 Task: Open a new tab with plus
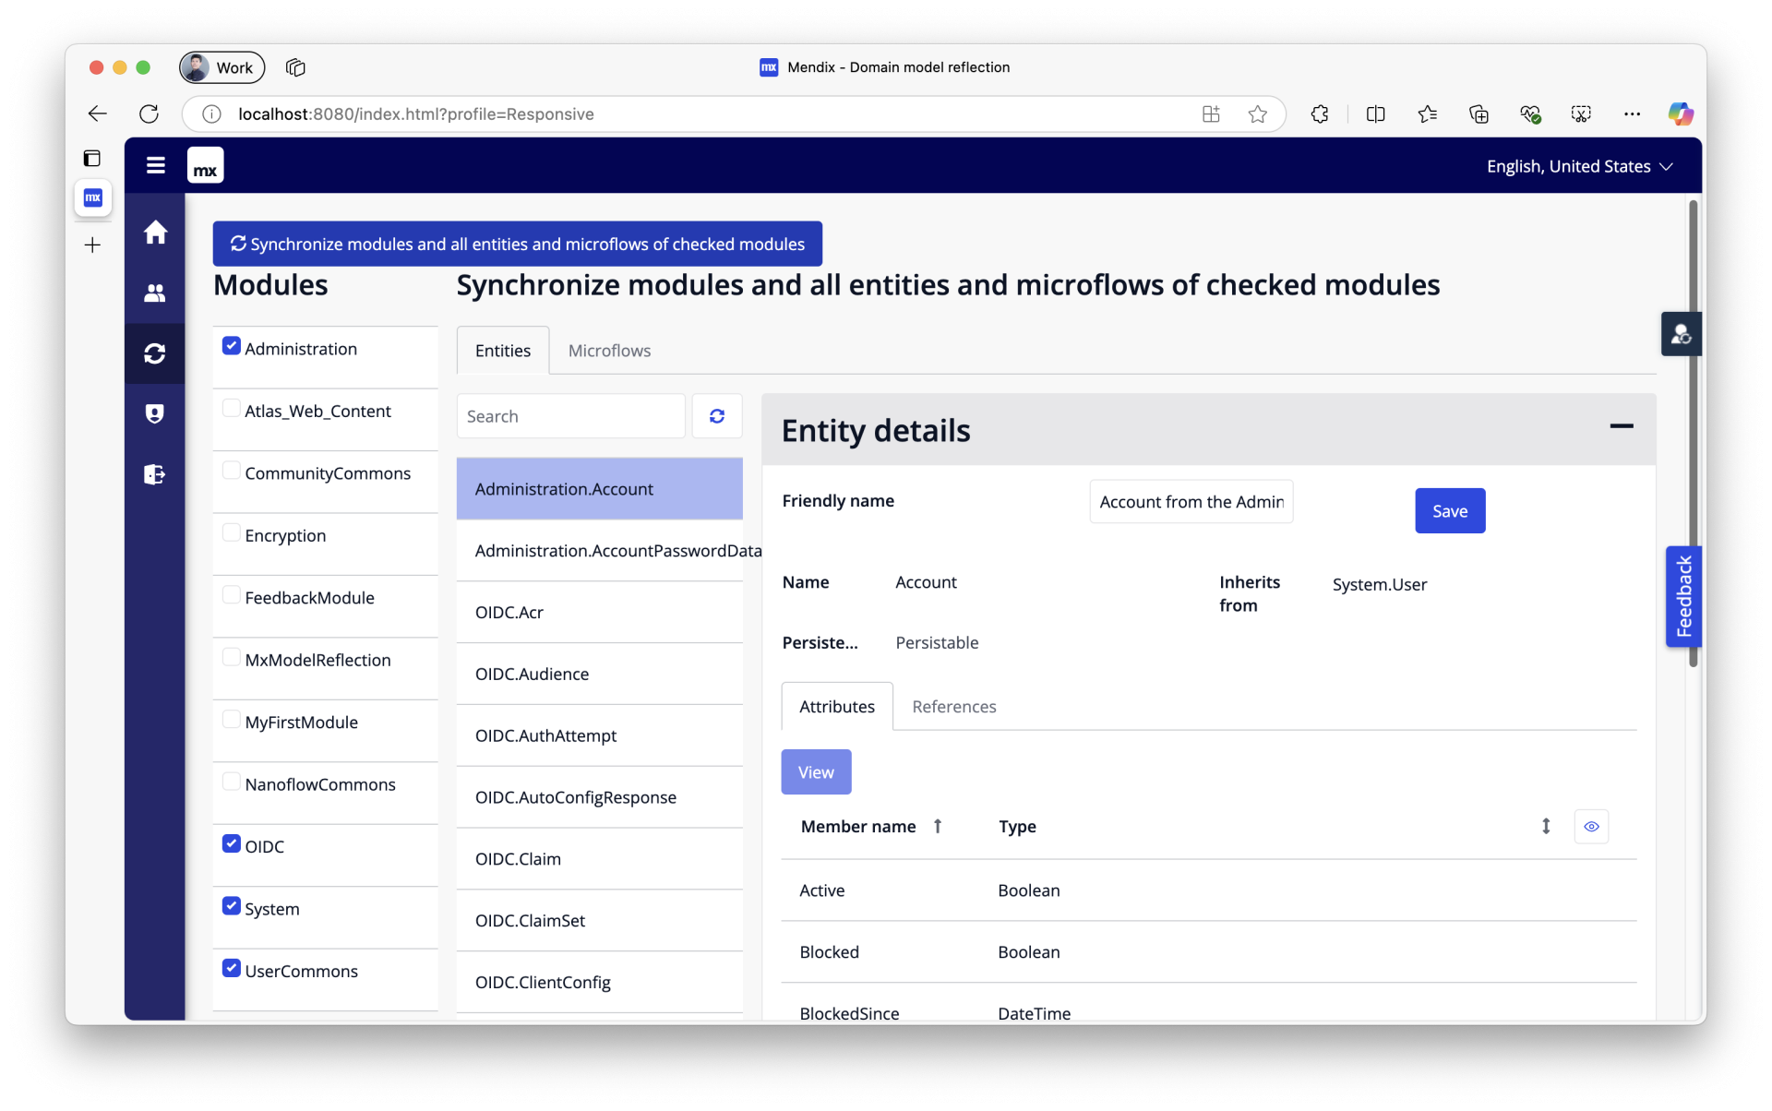(x=92, y=245)
